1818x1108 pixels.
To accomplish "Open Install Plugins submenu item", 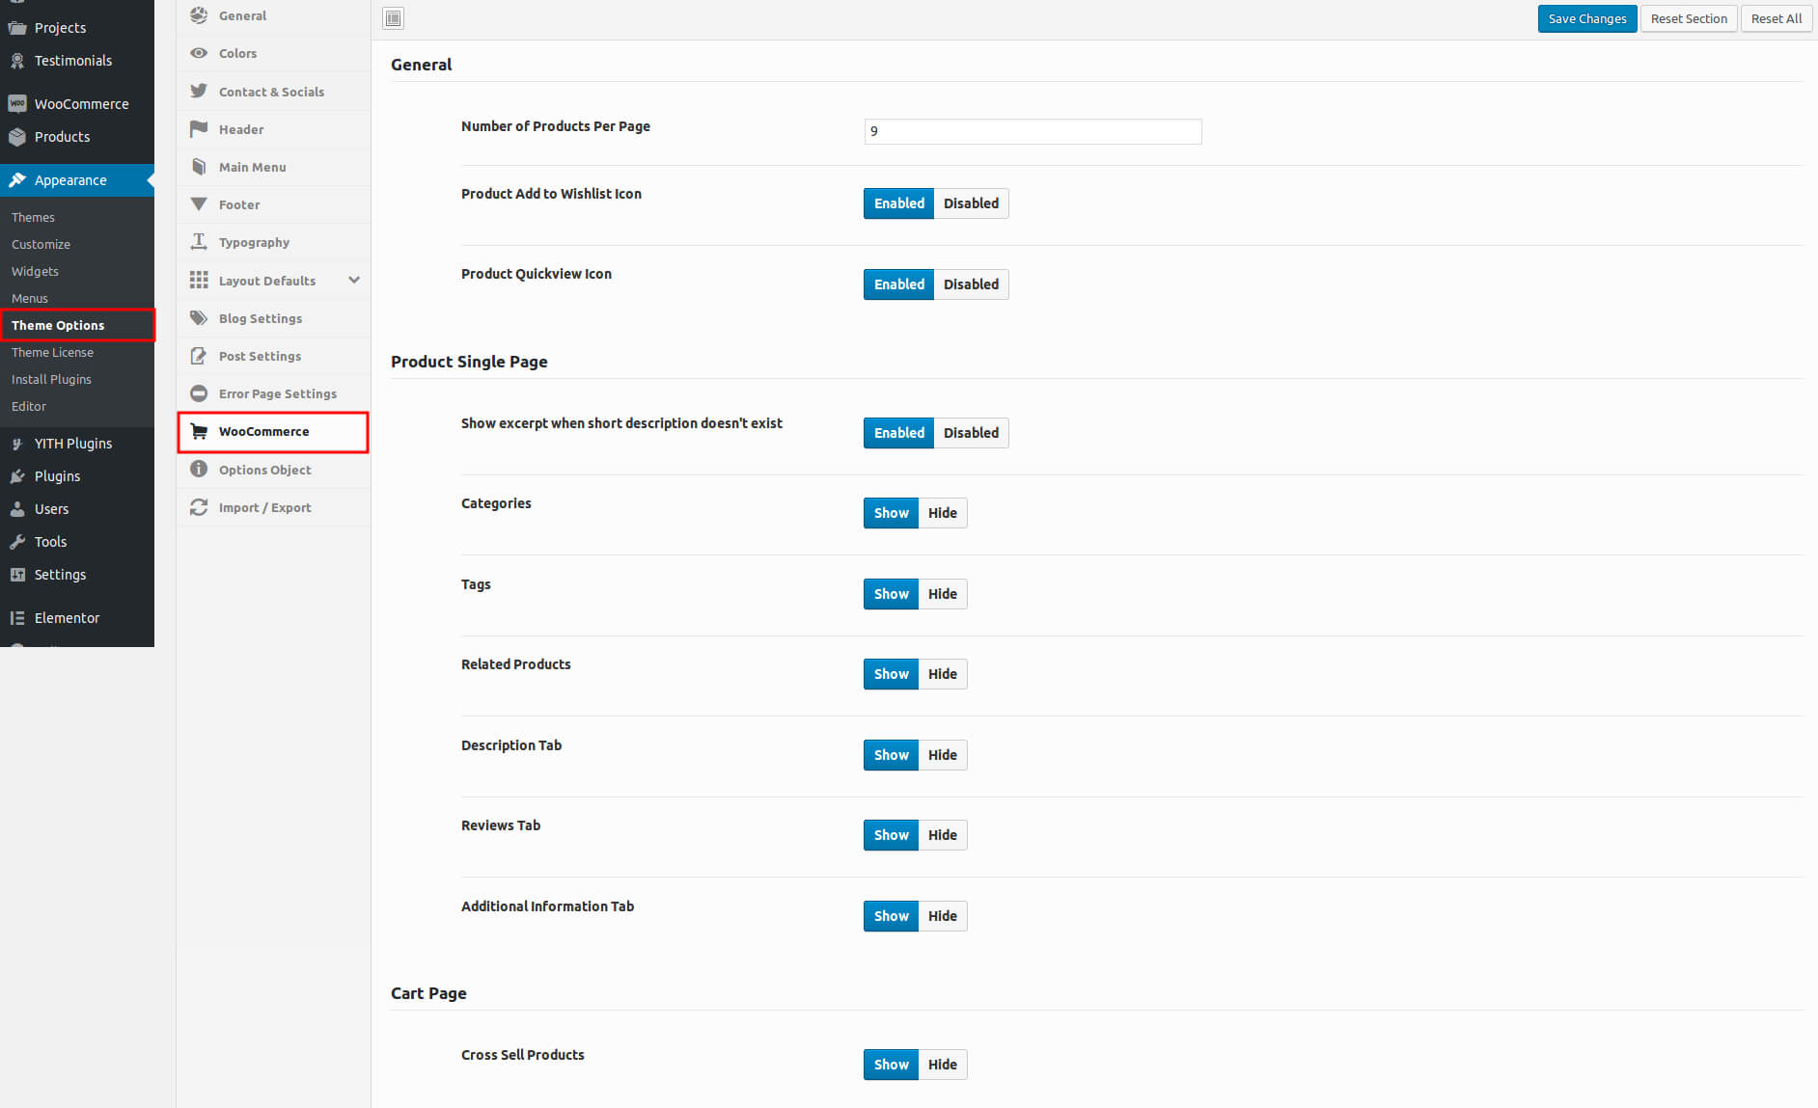I will click(51, 379).
